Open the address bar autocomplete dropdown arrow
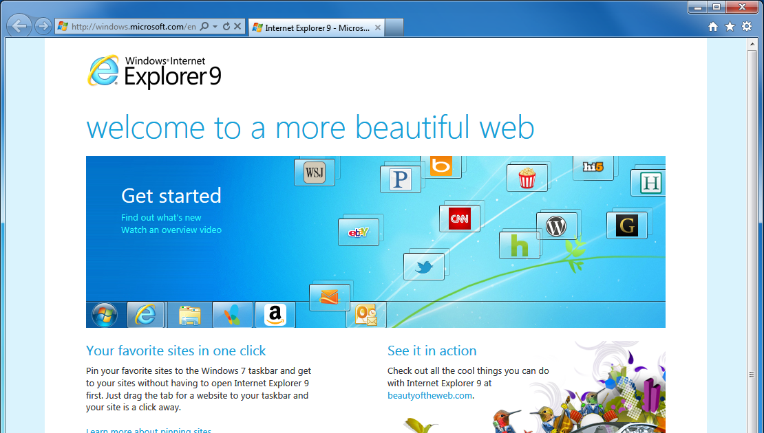The width and height of the screenshot is (764, 433). [215, 27]
